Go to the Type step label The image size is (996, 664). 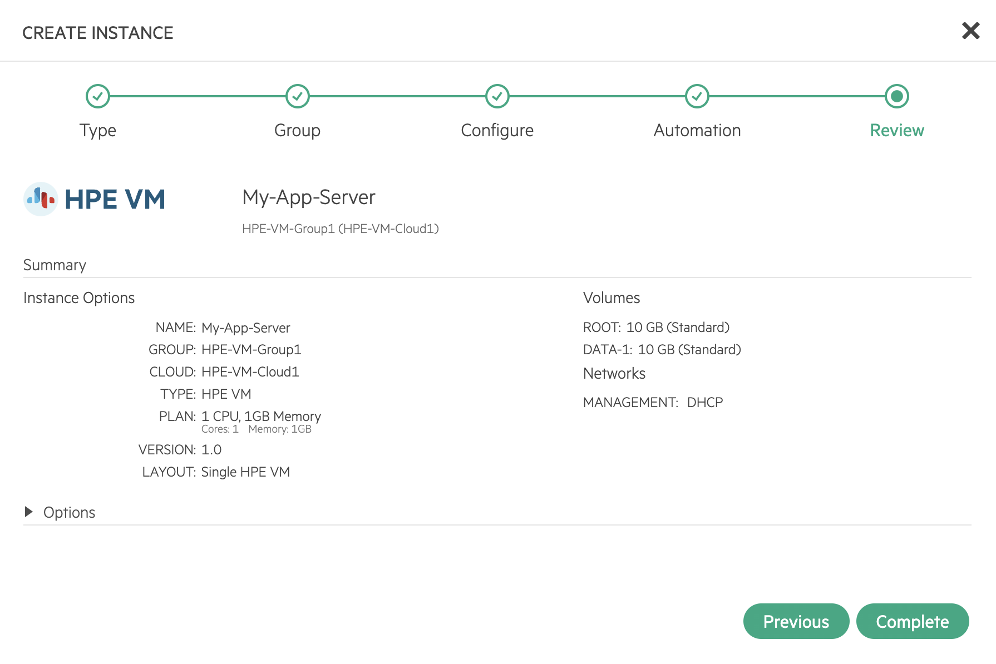(98, 130)
